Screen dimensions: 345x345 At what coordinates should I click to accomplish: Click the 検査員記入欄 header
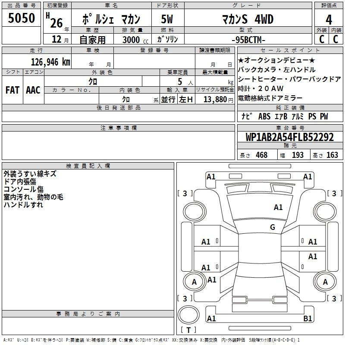(x=88, y=166)
